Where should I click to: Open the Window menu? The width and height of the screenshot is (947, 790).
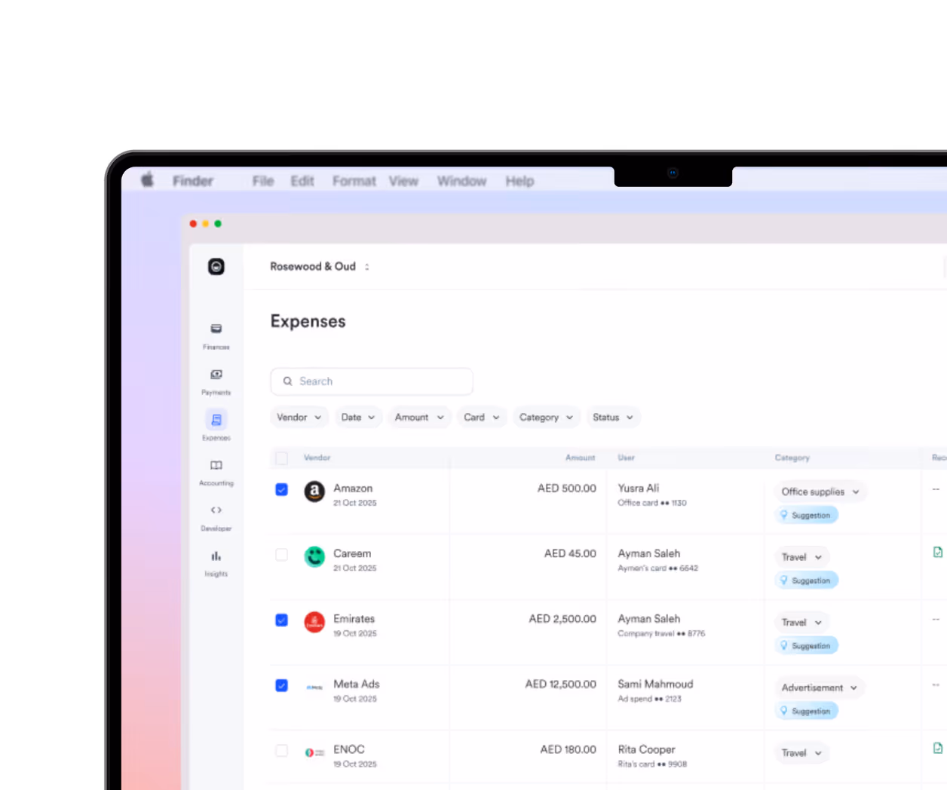coord(461,181)
